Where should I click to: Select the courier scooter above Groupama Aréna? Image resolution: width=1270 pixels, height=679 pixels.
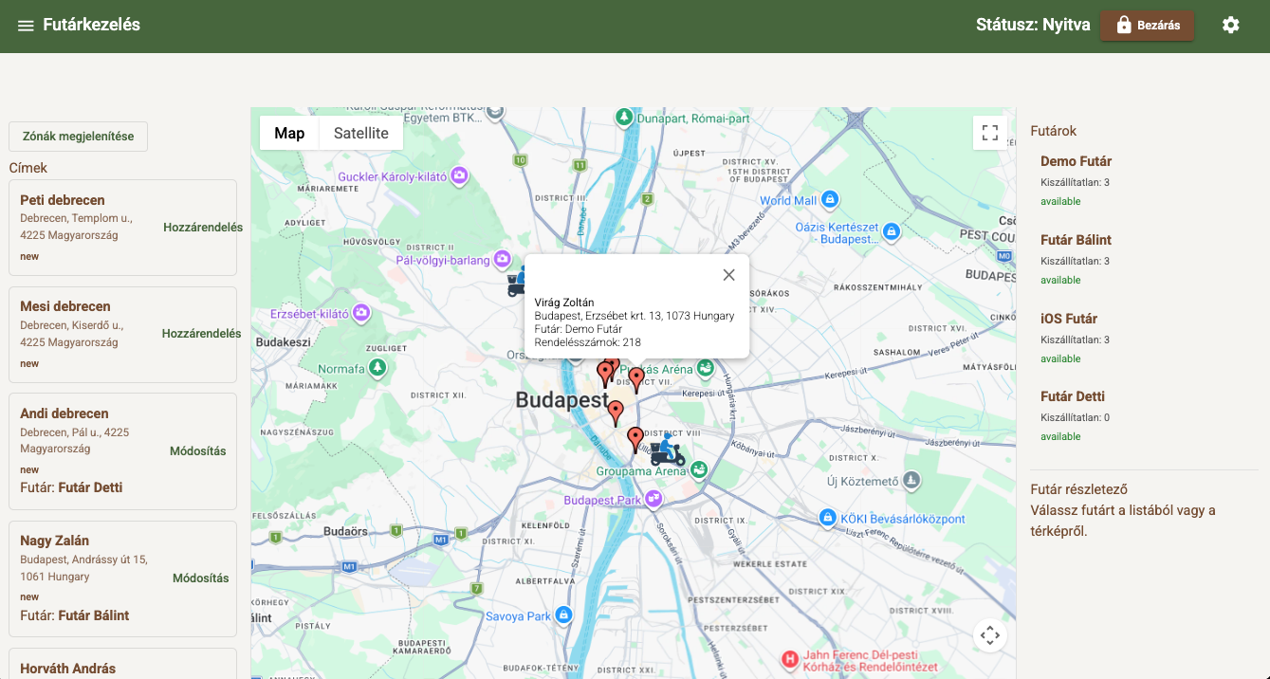[668, 450]
